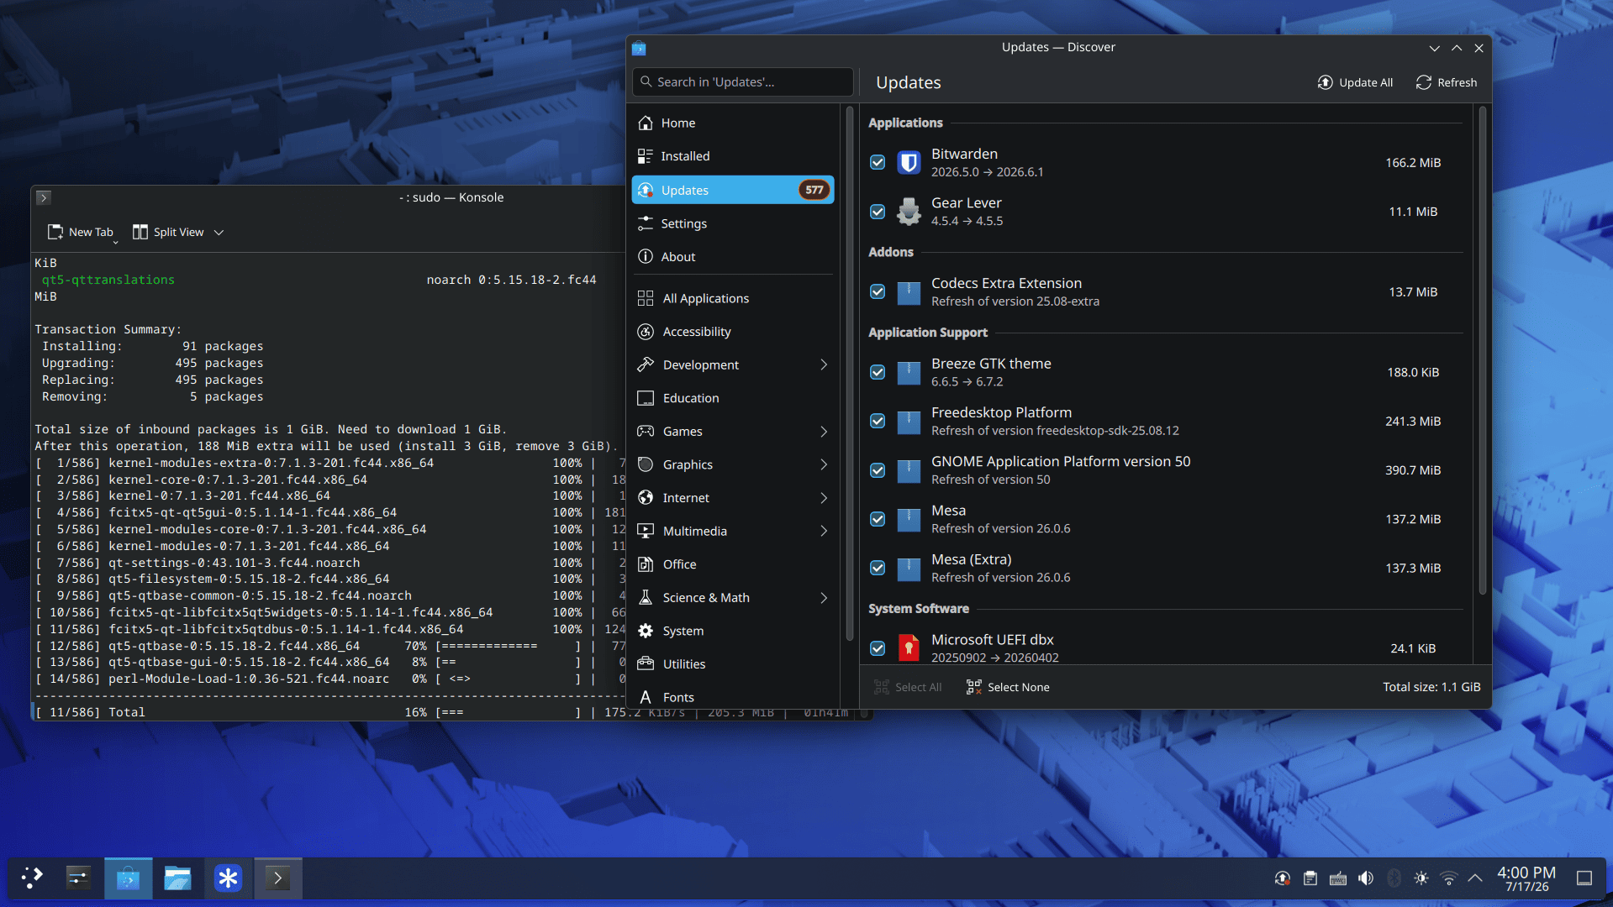Click the Select All button
Image resolution: width=1613 pixels, height=907 pixels.
click(908, 687)
